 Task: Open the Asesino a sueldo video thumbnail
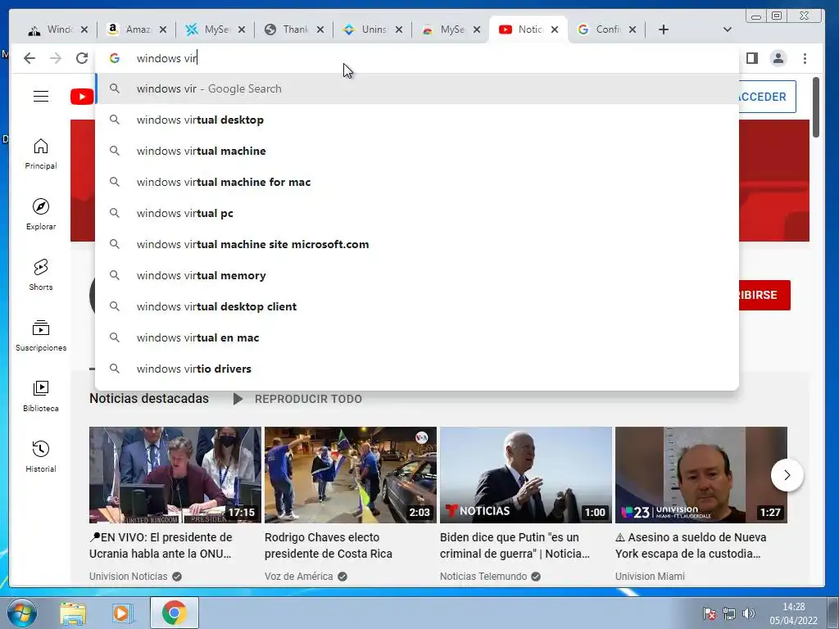pos(701,475)
